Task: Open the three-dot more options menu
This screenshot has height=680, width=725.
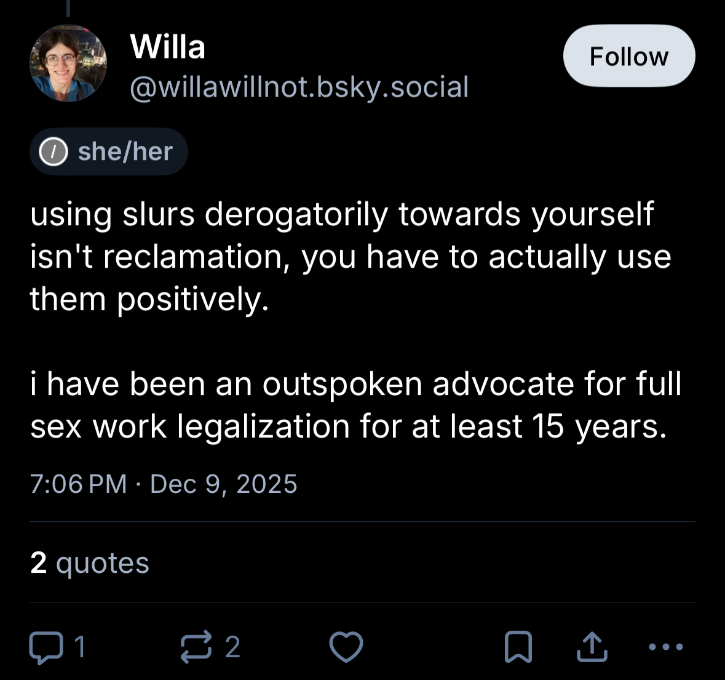Action: click(x=666, y=647)
